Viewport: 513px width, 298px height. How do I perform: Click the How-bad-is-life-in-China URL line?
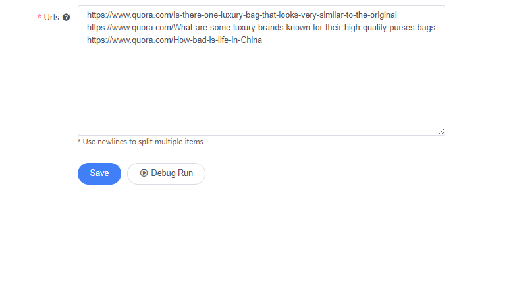pyautogui.click(x=175, y=40)
